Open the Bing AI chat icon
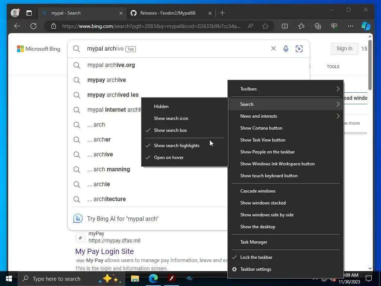The image size is (381, 286). 78,218
